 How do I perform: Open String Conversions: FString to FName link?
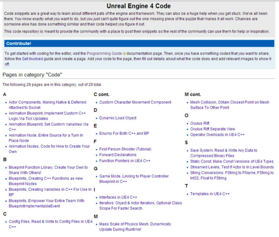[232, 175]
